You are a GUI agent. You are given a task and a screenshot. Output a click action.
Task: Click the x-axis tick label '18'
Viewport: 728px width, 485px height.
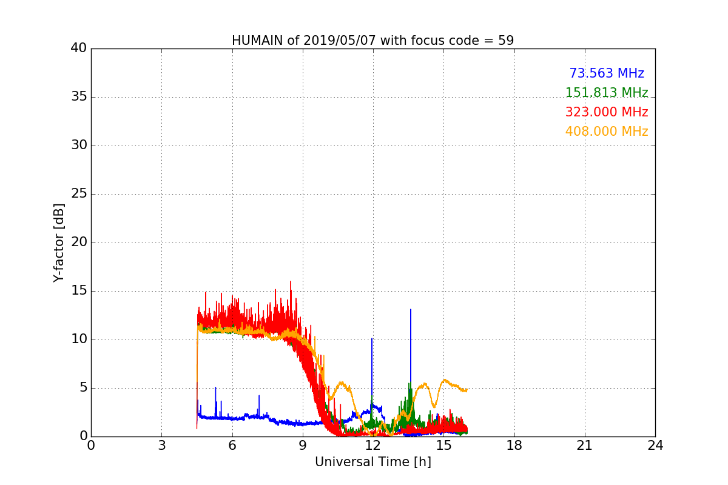tap(514, 446)
